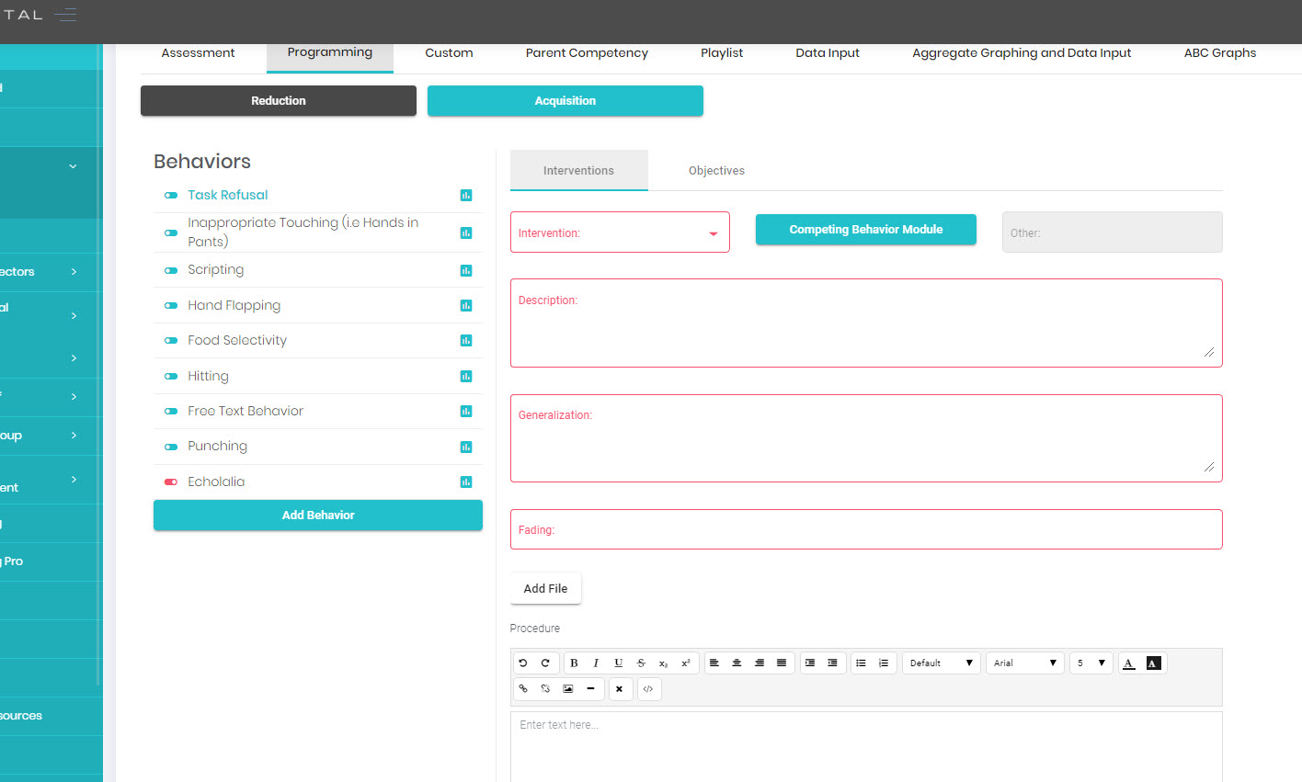Toggle the sidebar hamburger menu icon
The image size is (1302, 782).
(x=65, y=15)
